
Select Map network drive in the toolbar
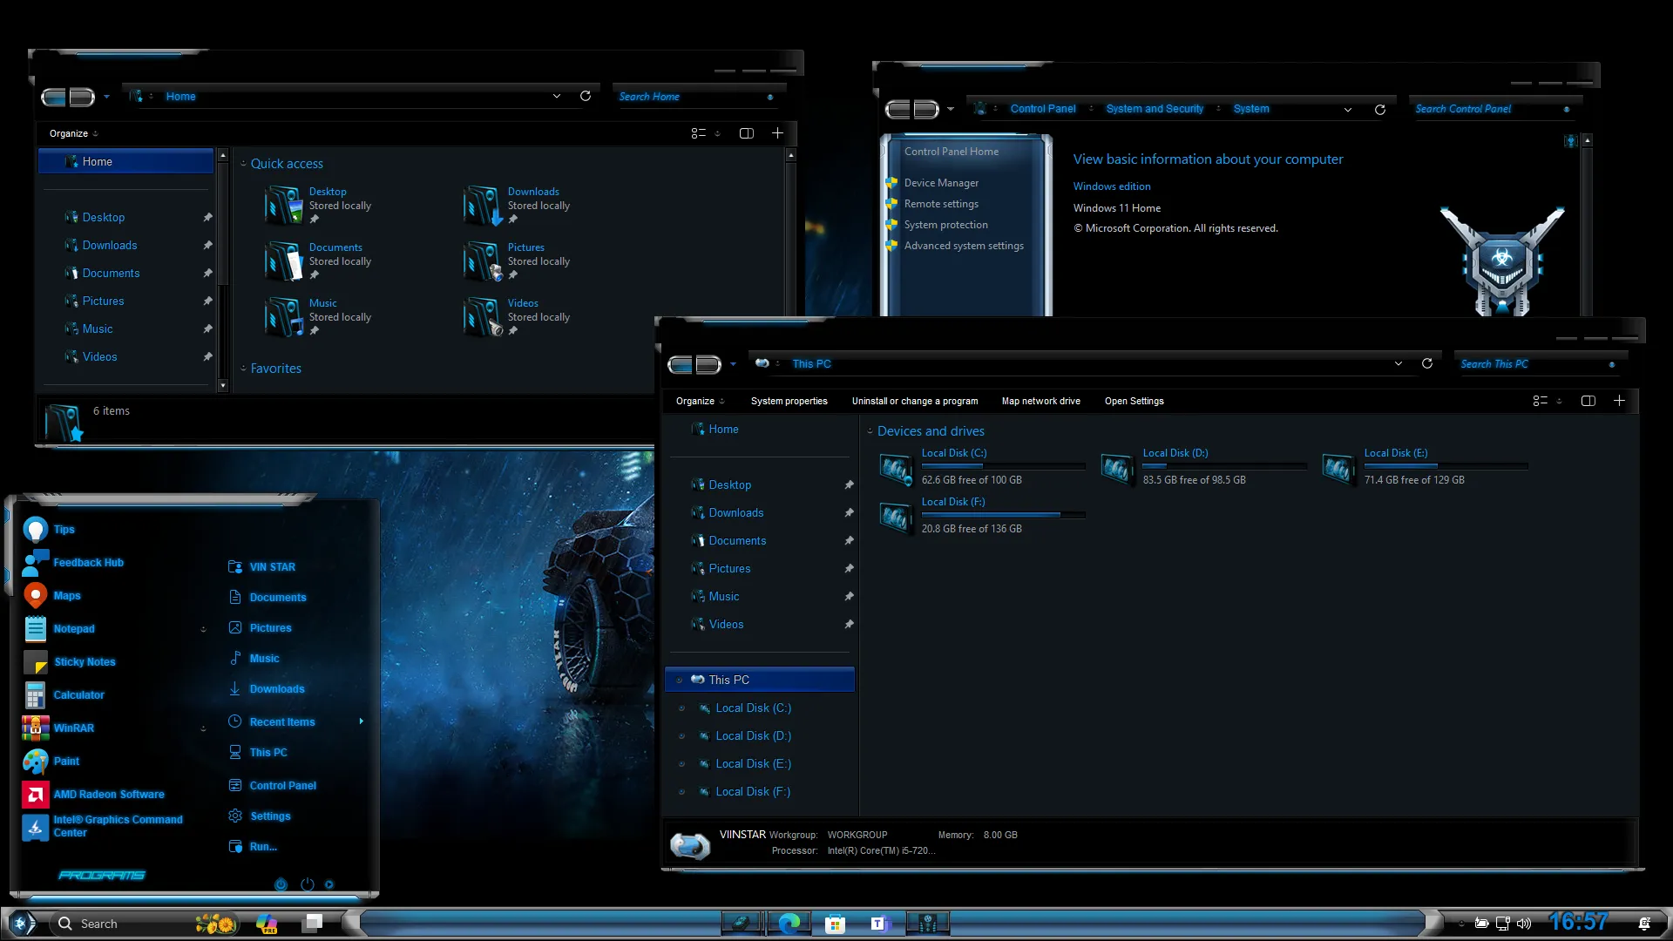pos(1040,401)
